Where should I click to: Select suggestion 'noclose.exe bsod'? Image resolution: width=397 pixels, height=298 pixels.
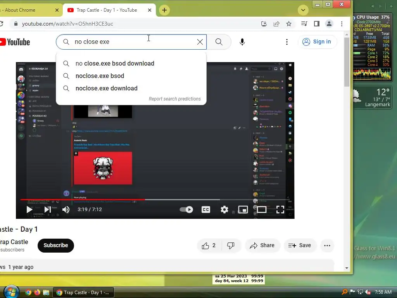click(131, 76)
